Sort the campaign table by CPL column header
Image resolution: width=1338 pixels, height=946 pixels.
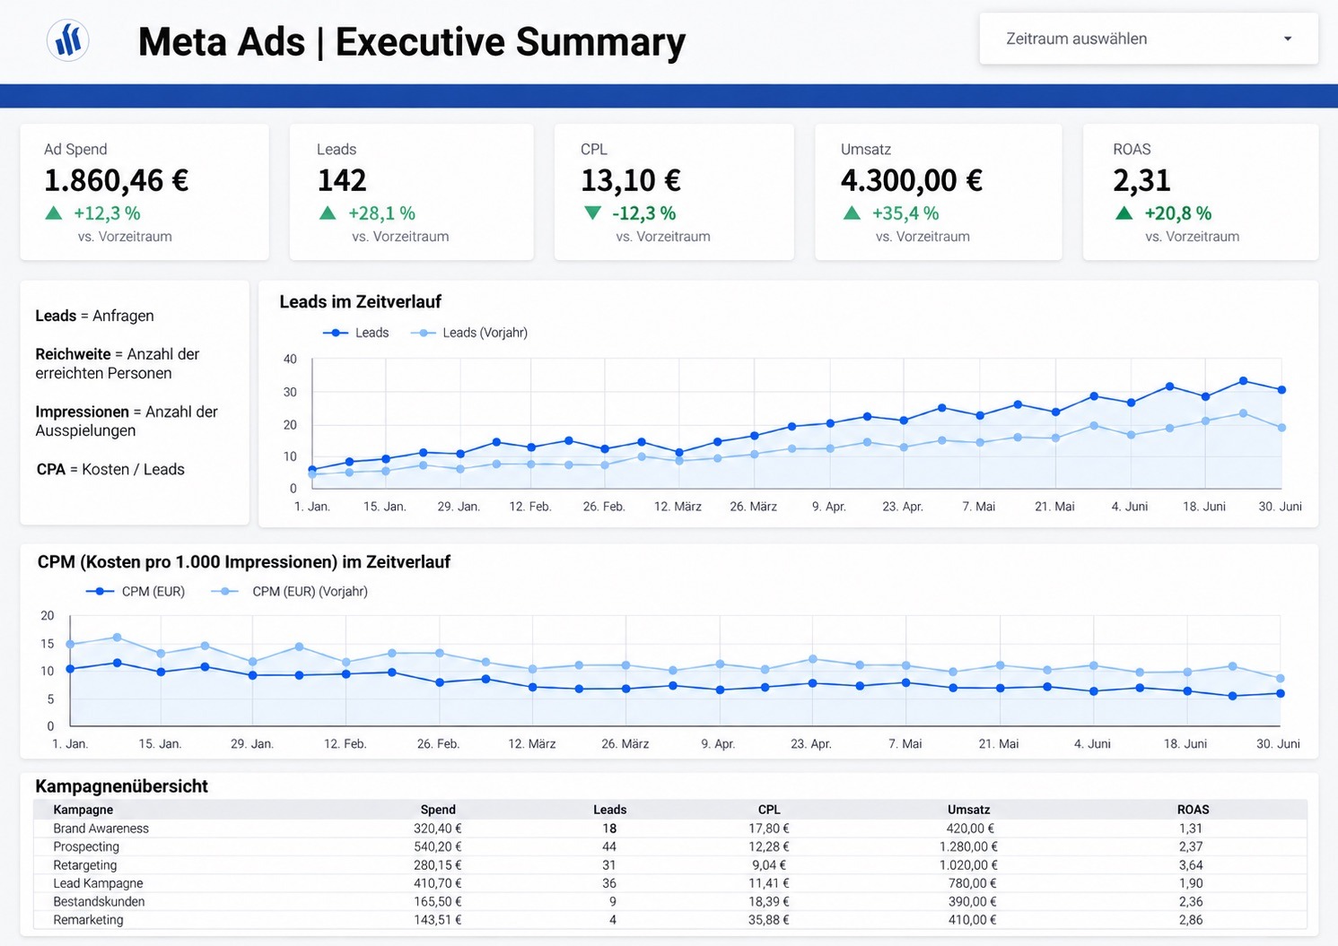769,810
